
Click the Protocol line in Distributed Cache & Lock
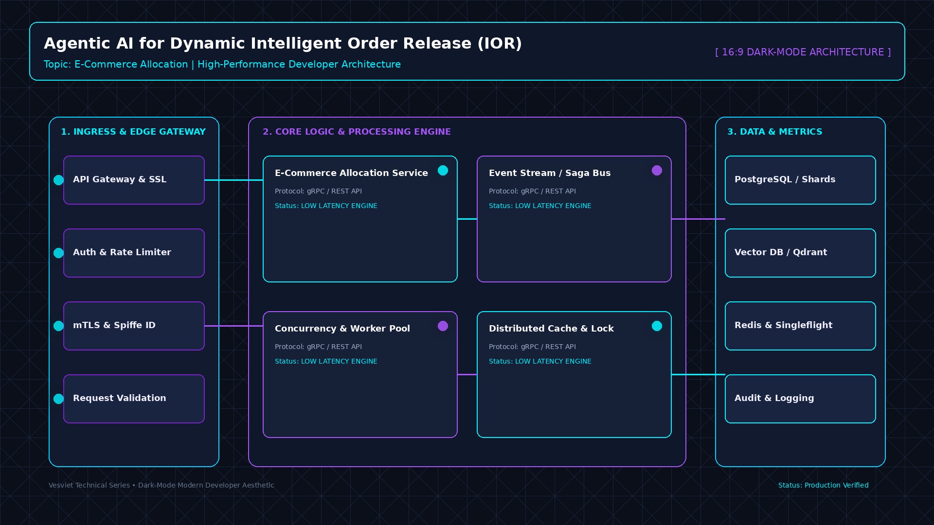532,347
